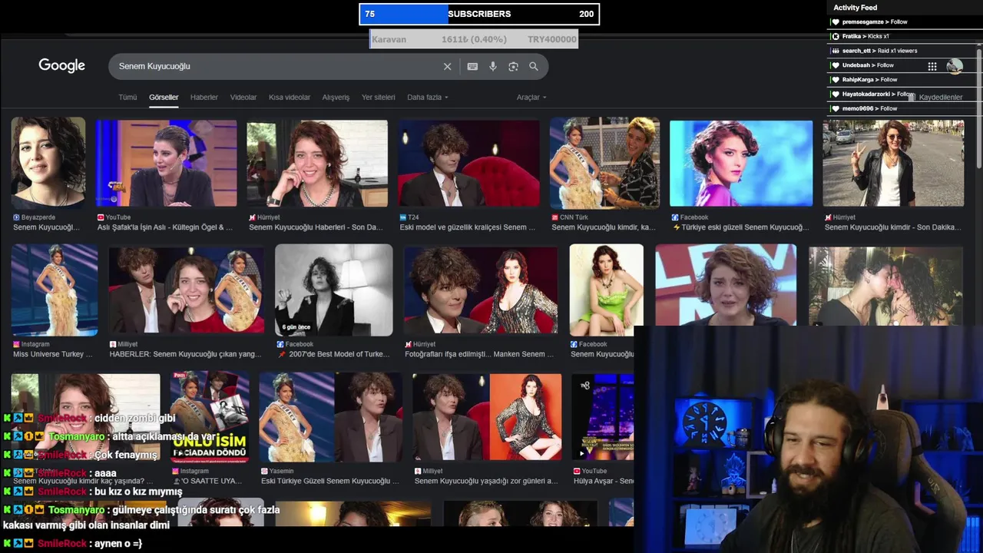This screenshot has width=983, height=553.
Task: Click the Milliyet favicon above HABERLER result
Action: pyautogui.click(x=113, y=344)
